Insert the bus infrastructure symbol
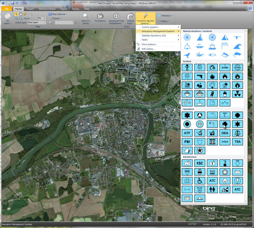254x228 pixels. [x=187, y=198]
